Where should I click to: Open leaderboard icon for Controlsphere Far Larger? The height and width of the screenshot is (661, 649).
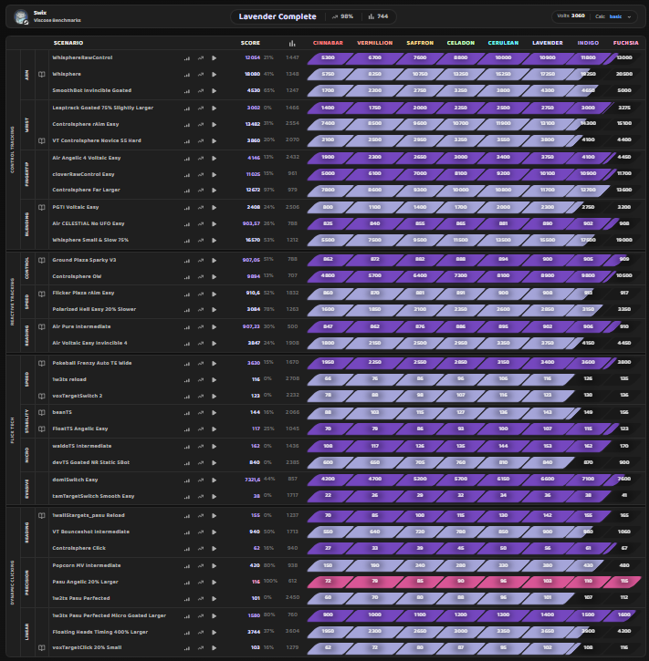tap(186, 191)
